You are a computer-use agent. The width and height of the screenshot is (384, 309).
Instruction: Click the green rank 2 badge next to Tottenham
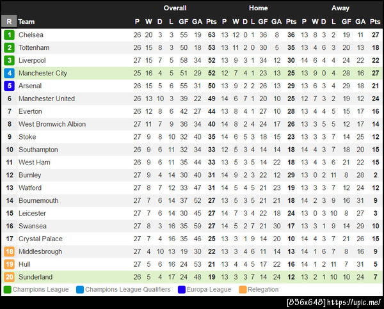pos(10,47)
